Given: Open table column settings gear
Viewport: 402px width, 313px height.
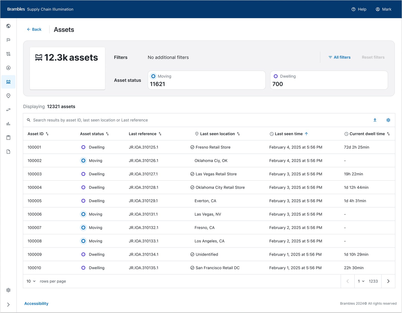Looking at the screenshot, I should pyautogui.click(x=388, y=120).
